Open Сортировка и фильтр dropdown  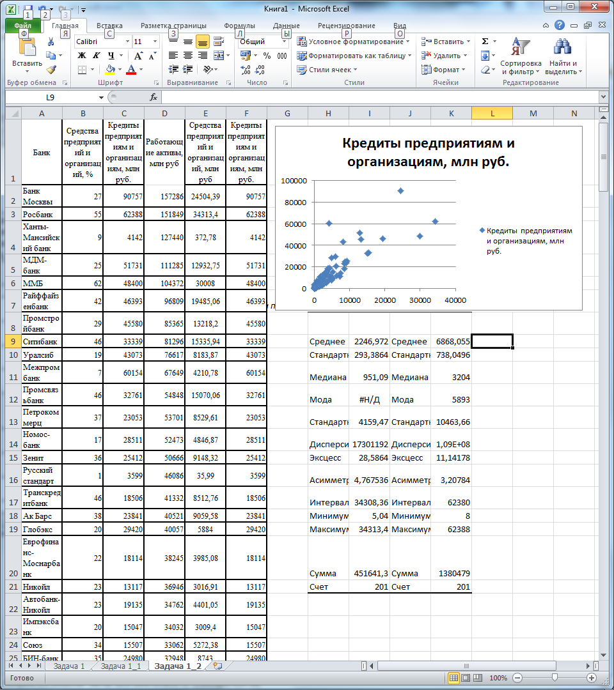(521, 56)
